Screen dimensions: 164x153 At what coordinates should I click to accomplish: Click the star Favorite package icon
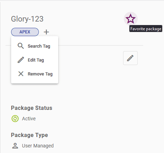[131, 19]
